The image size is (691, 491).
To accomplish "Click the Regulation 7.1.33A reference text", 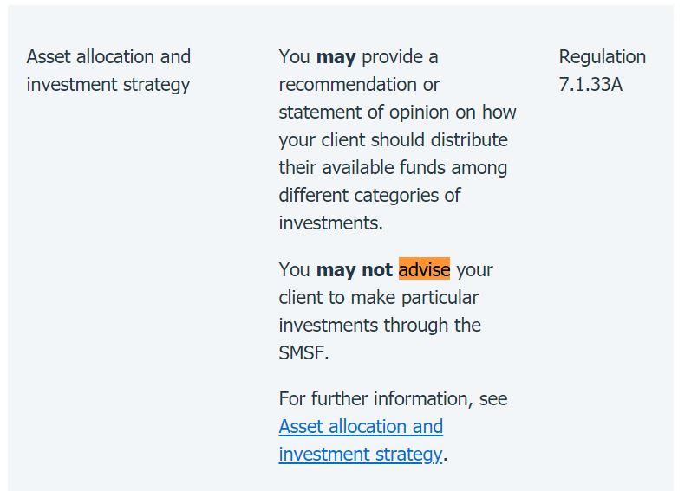I will pos(602,70).
